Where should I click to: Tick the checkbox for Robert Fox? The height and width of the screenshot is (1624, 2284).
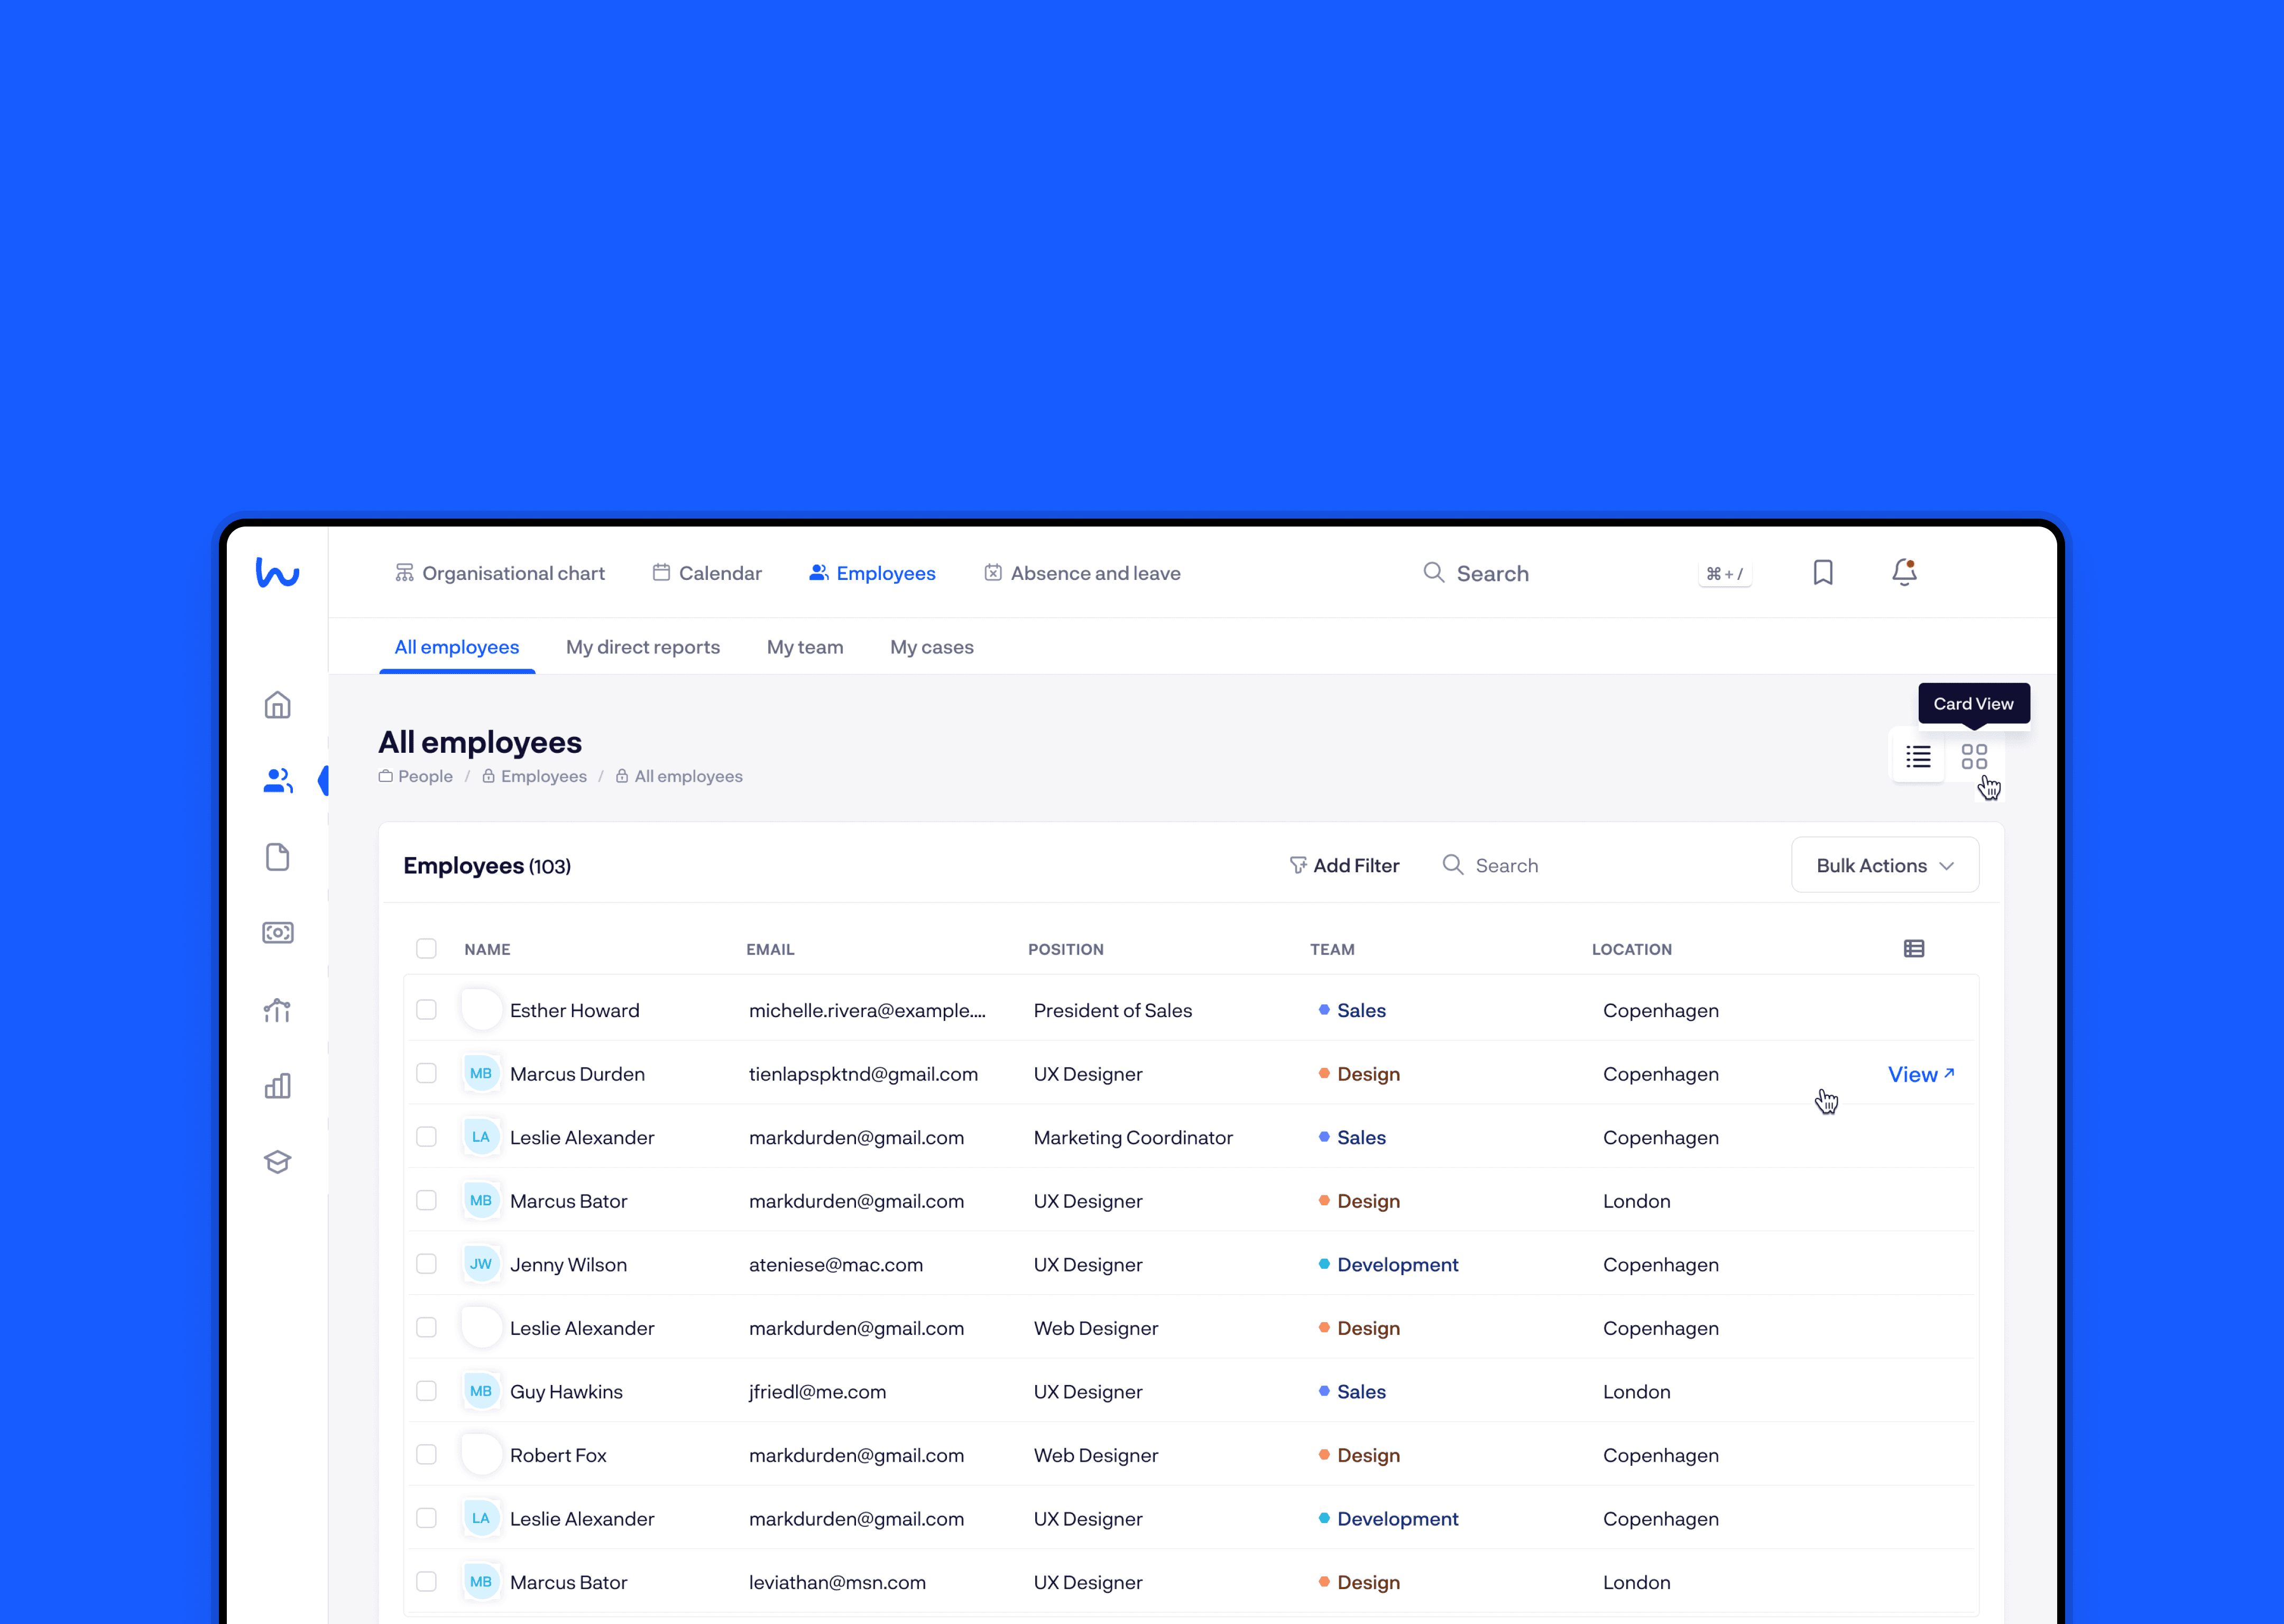tap(426, 1454)
